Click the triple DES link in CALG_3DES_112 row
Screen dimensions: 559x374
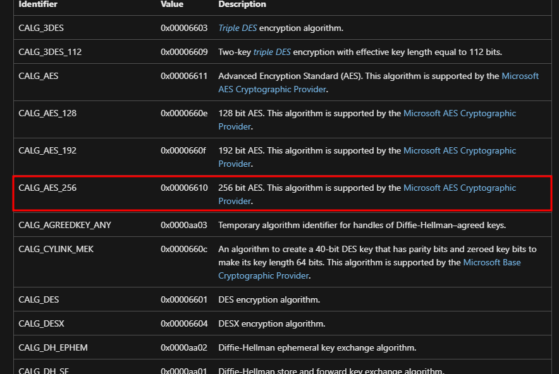coord(273,52)
